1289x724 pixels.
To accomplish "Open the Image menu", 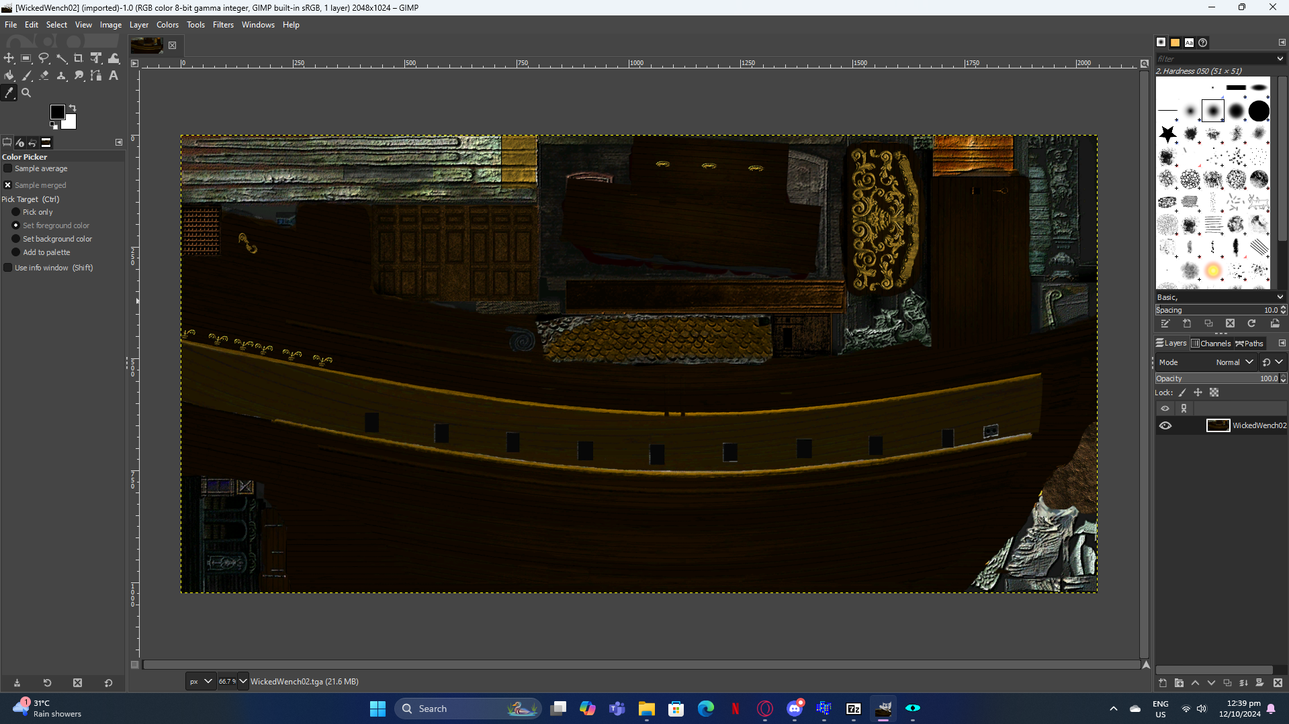I will pos(111,25).
